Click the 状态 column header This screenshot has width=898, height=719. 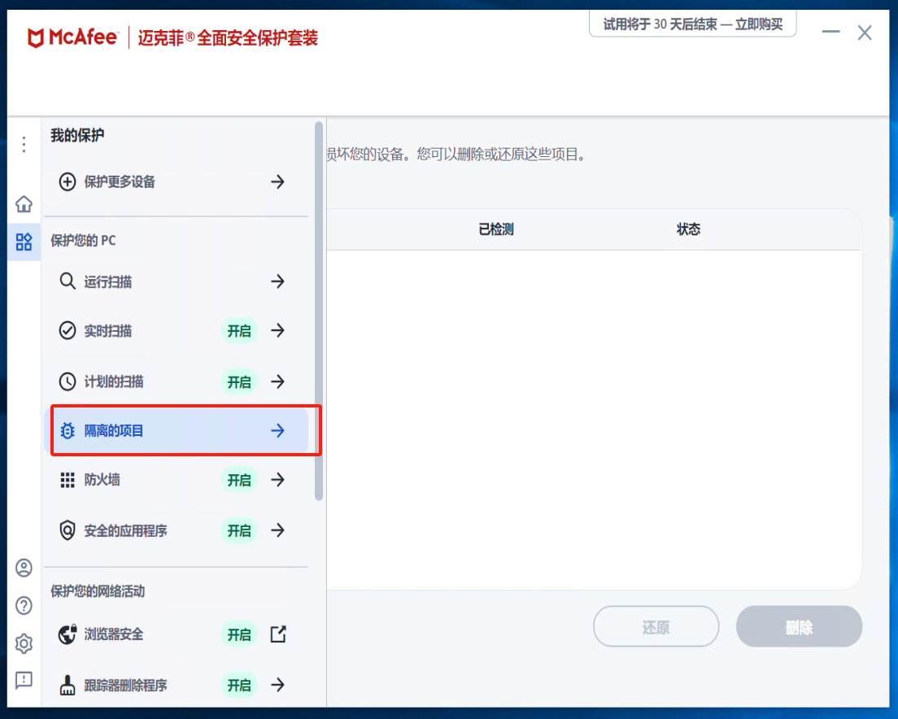coord(688,229)
